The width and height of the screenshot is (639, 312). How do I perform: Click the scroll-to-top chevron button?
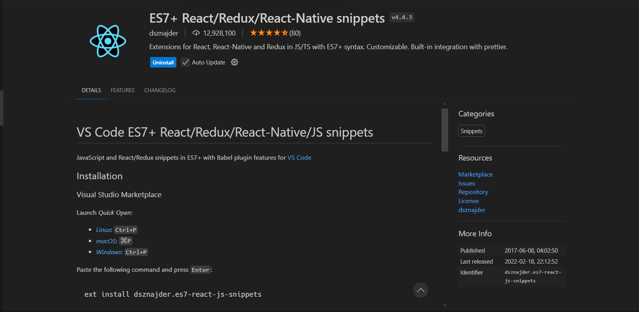[421, 290]
